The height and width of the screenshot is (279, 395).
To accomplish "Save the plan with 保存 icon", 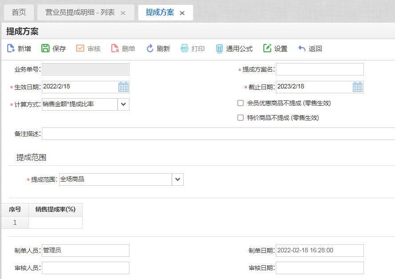I will [45, 48].
